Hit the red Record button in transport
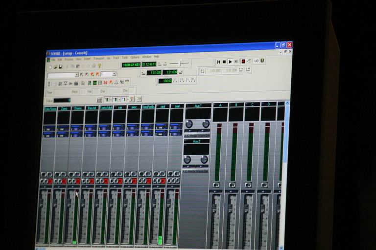 [x=243, y=61]
